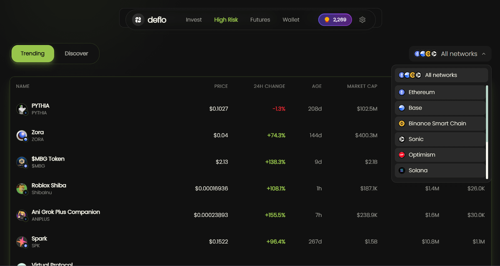Image resolution: width=500 pixels, height=266 pixels.
Task: Click Ani Grok change +155.5%
Action: point(275,215)
